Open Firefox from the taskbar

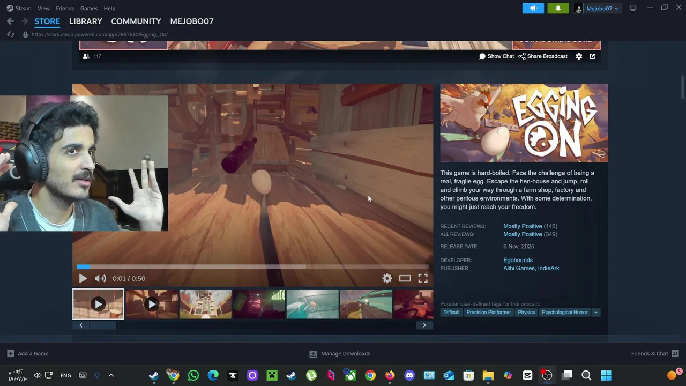pos(390,375)
